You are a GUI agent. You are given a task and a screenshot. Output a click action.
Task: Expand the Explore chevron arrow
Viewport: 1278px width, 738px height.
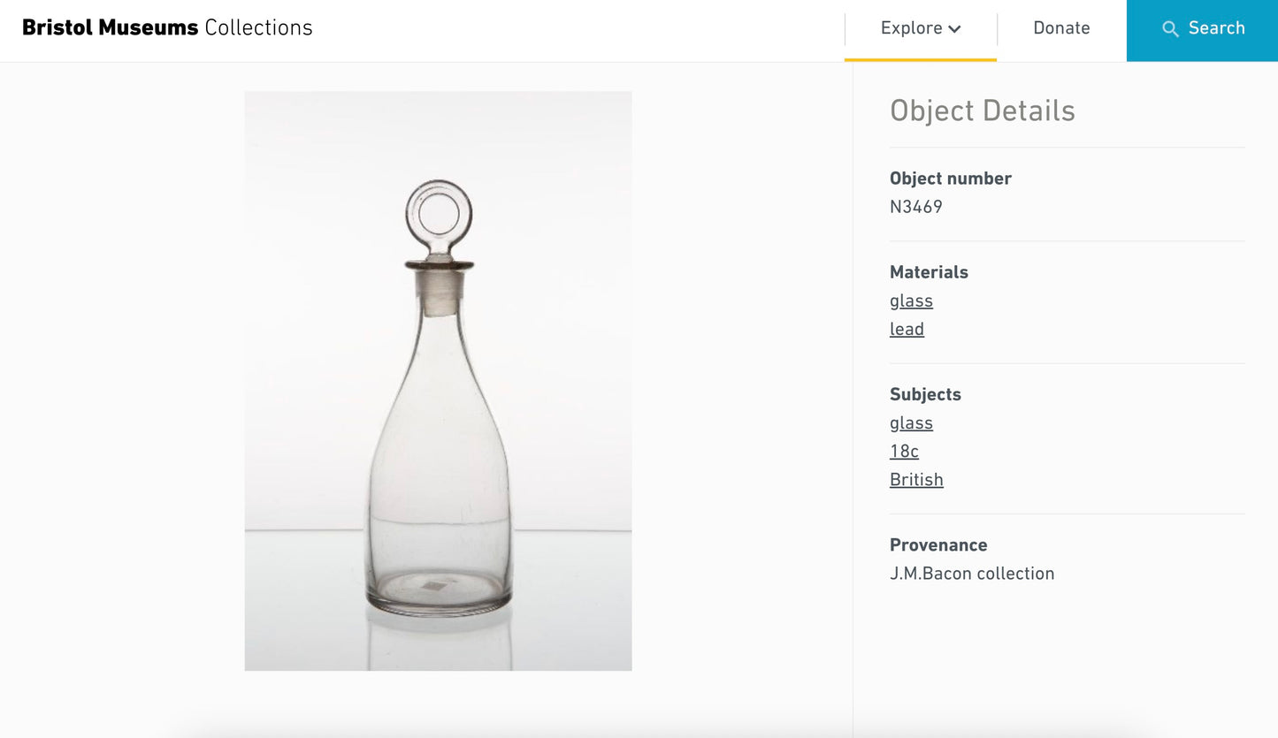click(955, 29)
